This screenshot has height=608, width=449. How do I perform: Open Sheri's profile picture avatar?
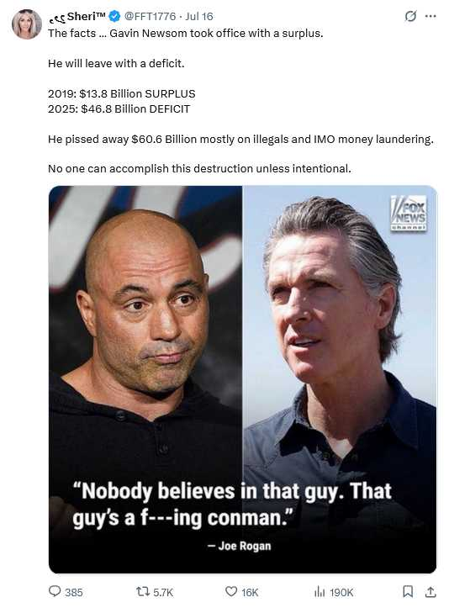(27, 24)
